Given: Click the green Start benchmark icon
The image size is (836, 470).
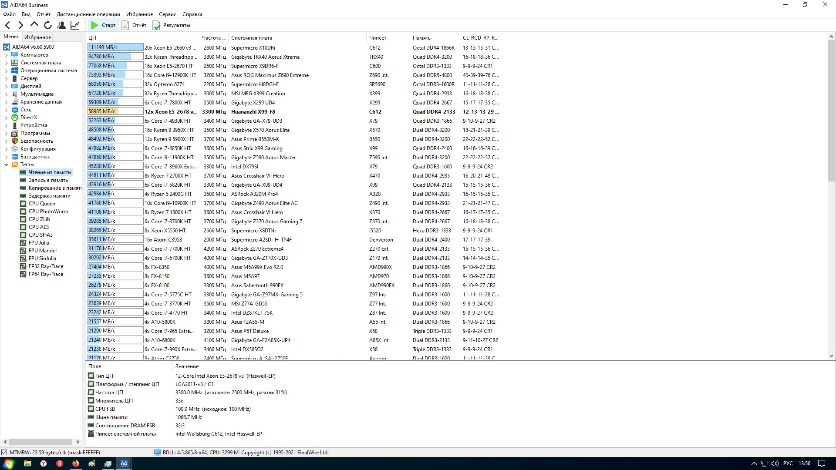Looking at the screenshot, I should [95, 25].
